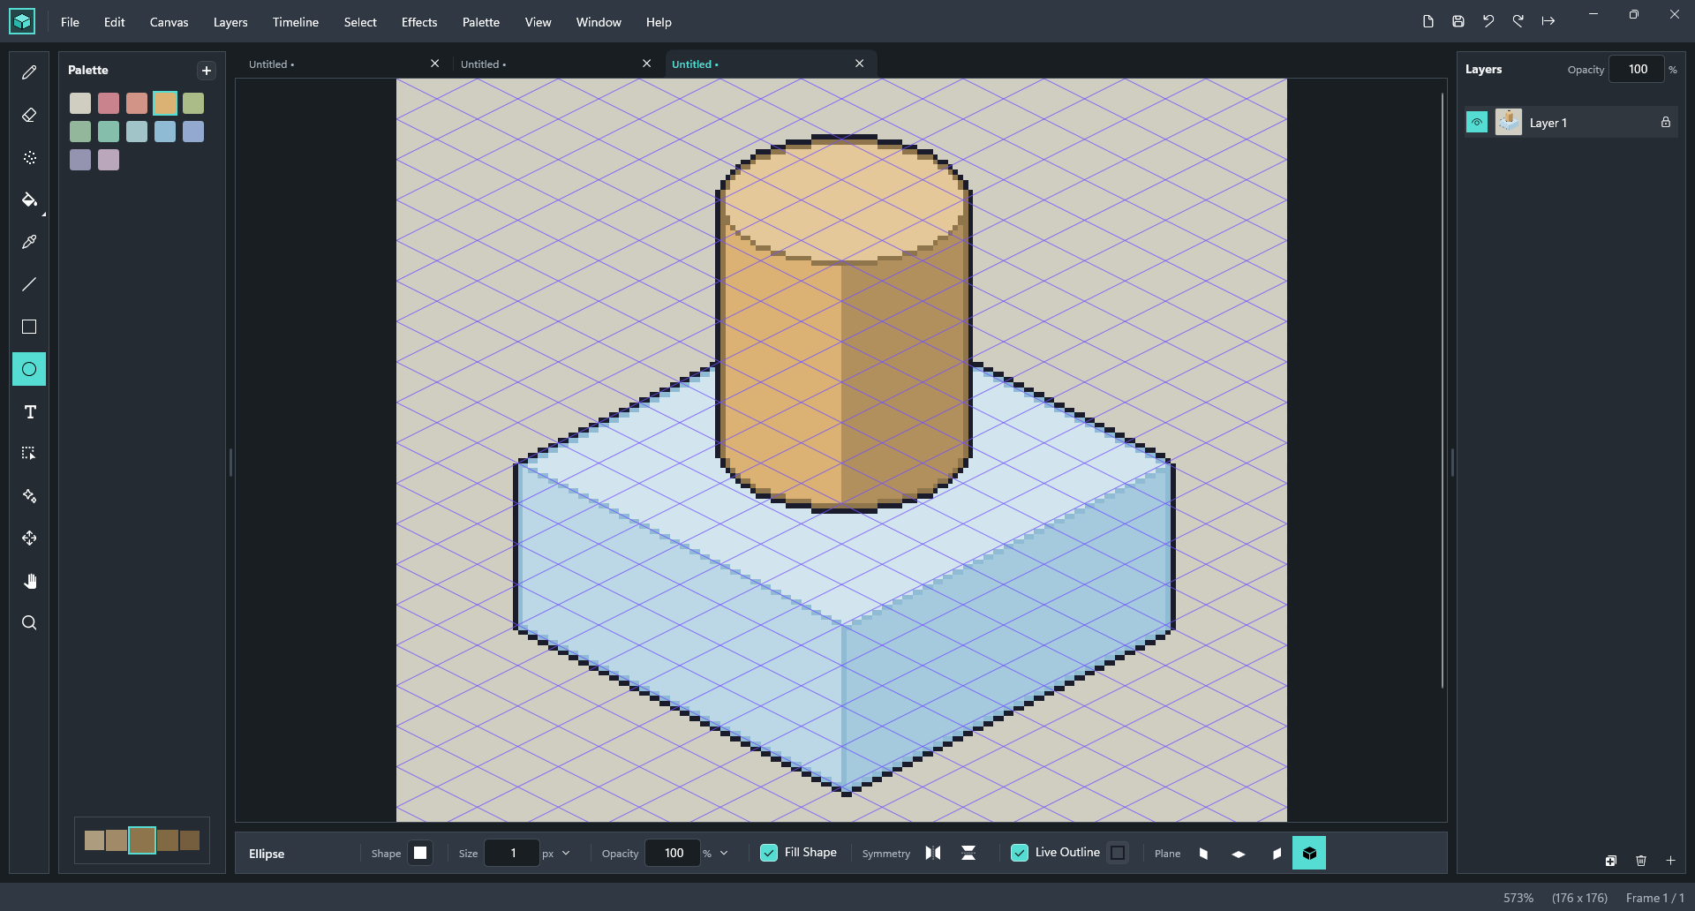Select the Zoom magnifier tool

29,622
